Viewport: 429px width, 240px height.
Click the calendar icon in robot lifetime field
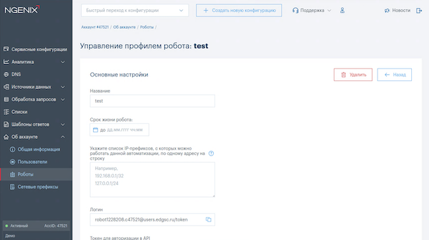click(95, 130)
